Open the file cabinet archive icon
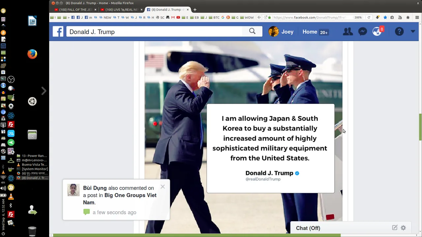 pos(32,134)
